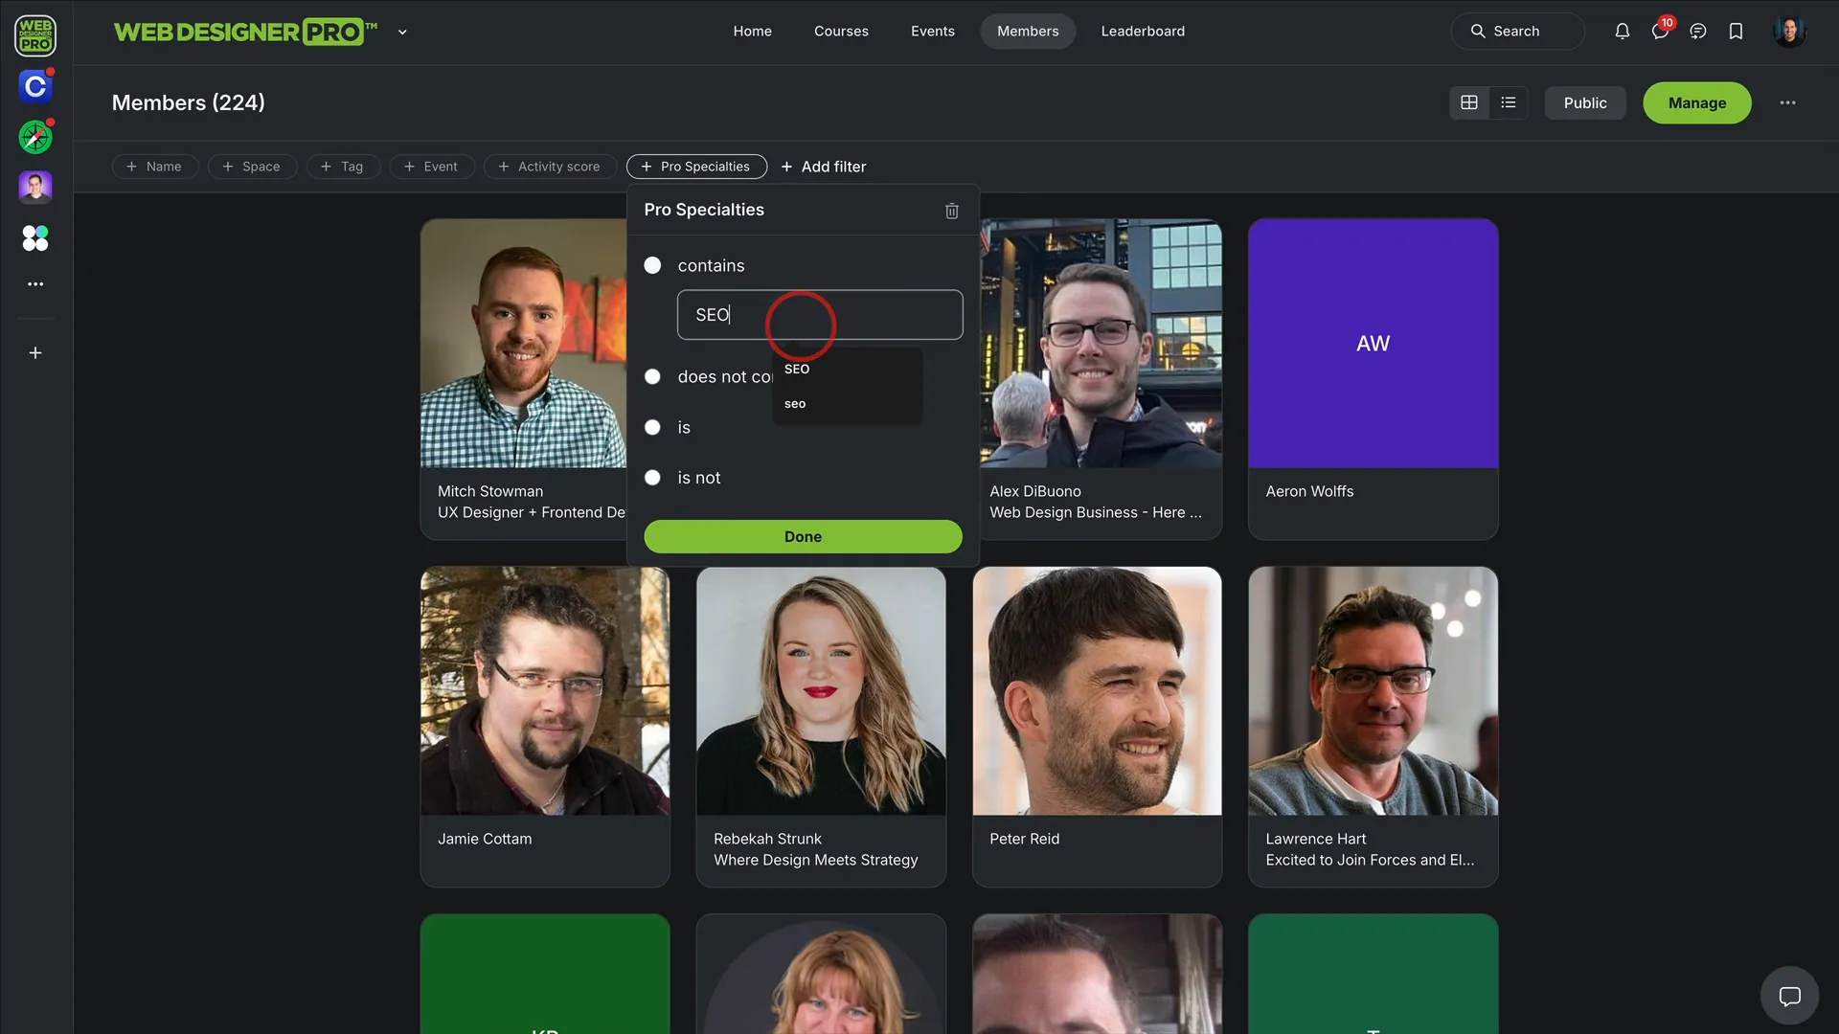Open Alex DiBuono's member card photo

click(1101, 344)
